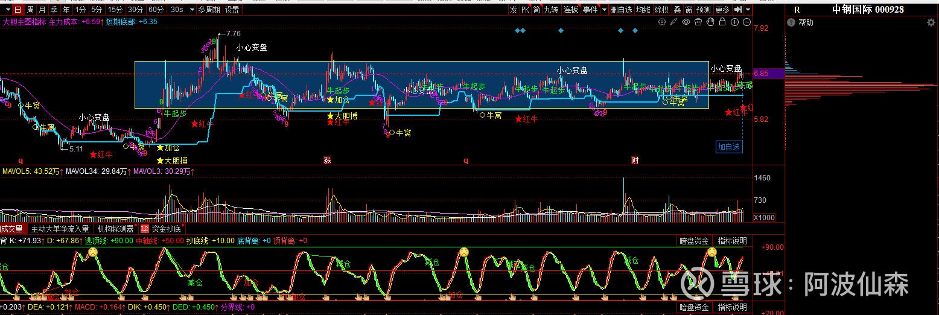The image size is (939, 315).
Task: Open the 资金抄底 indicator tab
Action: (164, 229)
